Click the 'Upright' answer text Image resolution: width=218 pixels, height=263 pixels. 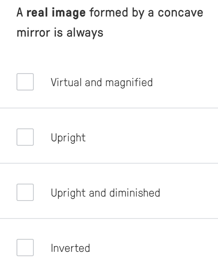pos(68,138)
